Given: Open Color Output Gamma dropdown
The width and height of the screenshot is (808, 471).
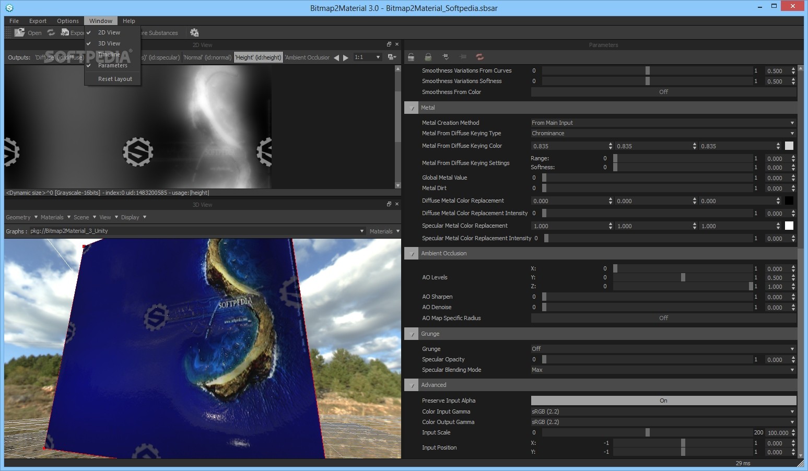Looking at the screenshot, I should click(663, 422).
